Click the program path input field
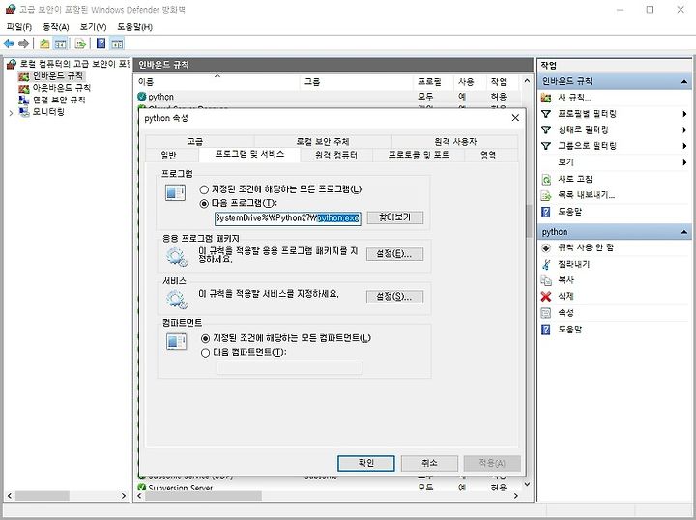Image resolution: width=696 pixels, height=520 pixels. coord(288,218)
